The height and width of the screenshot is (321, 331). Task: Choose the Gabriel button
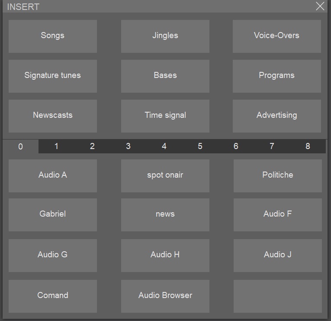(53, 214)
